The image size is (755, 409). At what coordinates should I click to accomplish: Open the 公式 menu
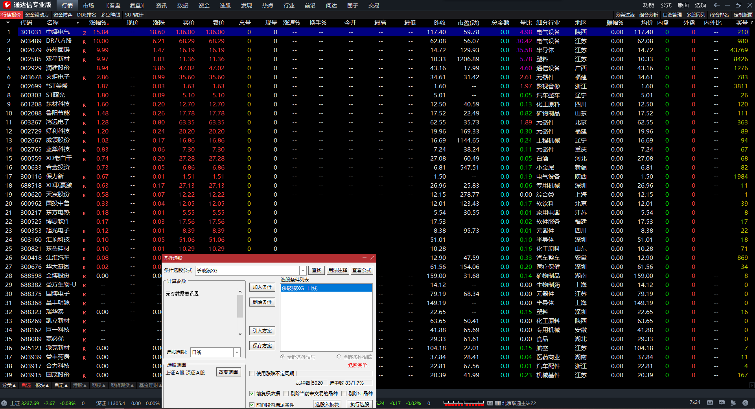[666, 5]
